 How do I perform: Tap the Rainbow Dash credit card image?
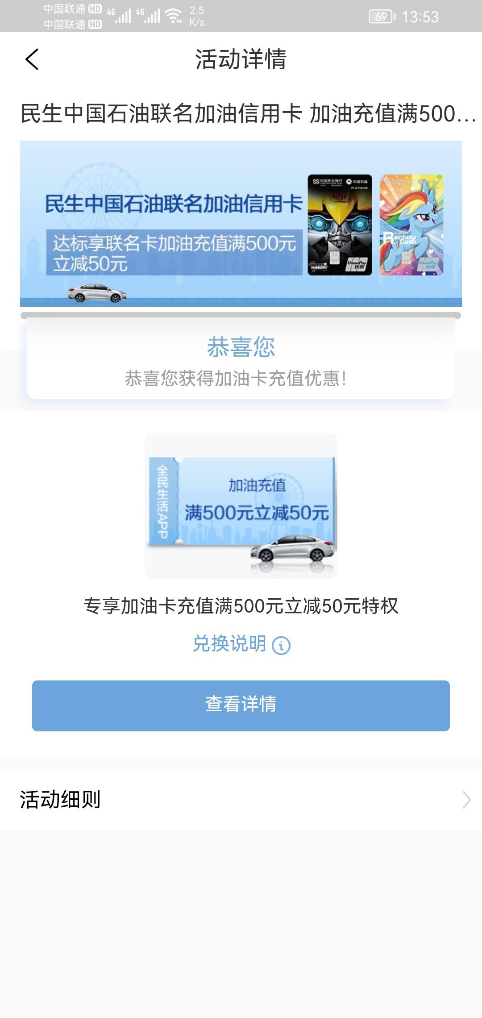pos(411,225)
